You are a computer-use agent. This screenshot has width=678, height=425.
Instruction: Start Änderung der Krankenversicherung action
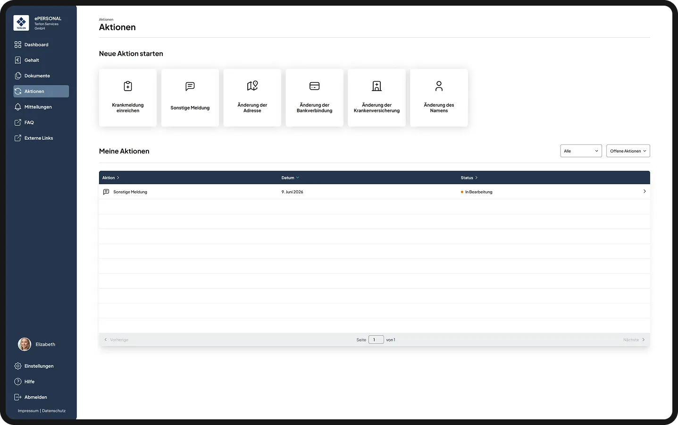(x=377, y=98)
